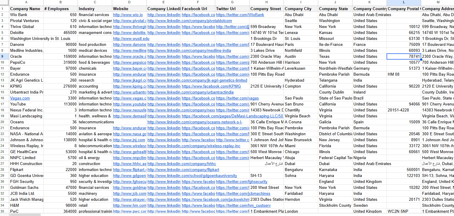Viewport: 454px width, 216px height.
Task: Open the pivotaldotcom LinkedIn link
Action: coord(190,21)
